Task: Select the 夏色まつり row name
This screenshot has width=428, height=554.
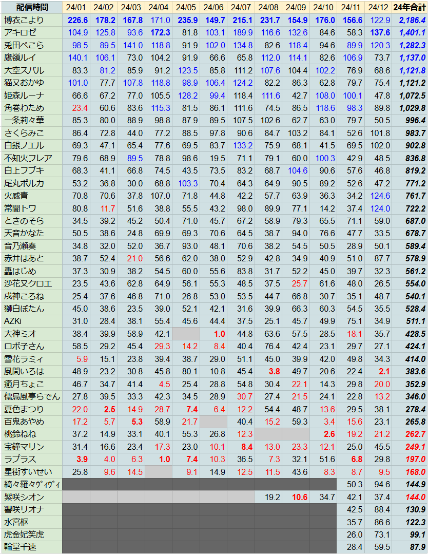Action: point(32,409)
